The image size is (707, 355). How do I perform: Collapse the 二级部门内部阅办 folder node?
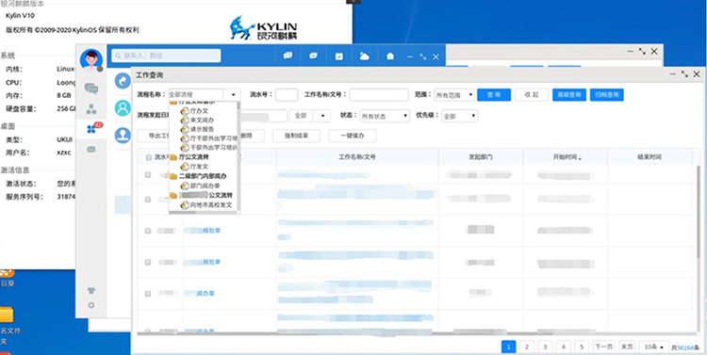tap(173, 176)
